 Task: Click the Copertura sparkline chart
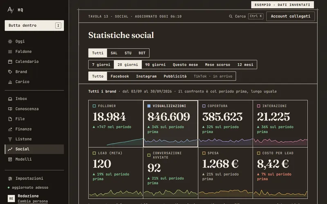(225, 142)
